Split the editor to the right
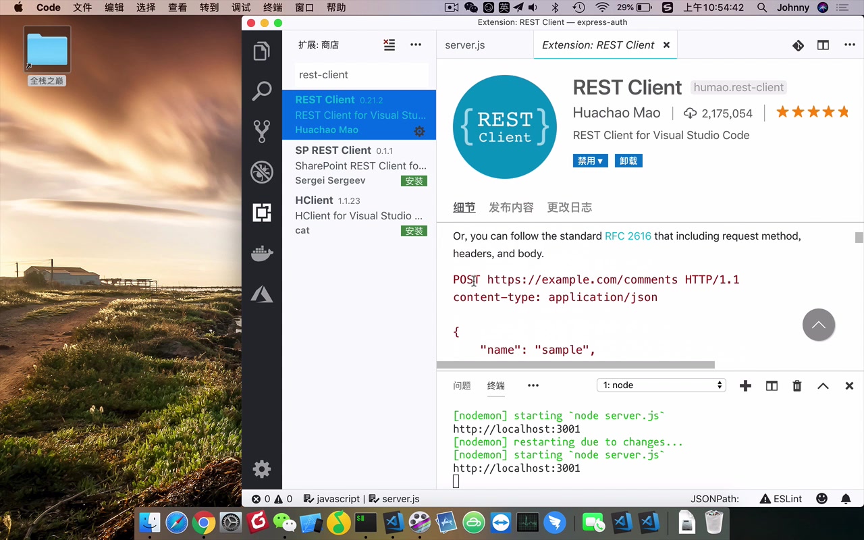 [823, 45]
